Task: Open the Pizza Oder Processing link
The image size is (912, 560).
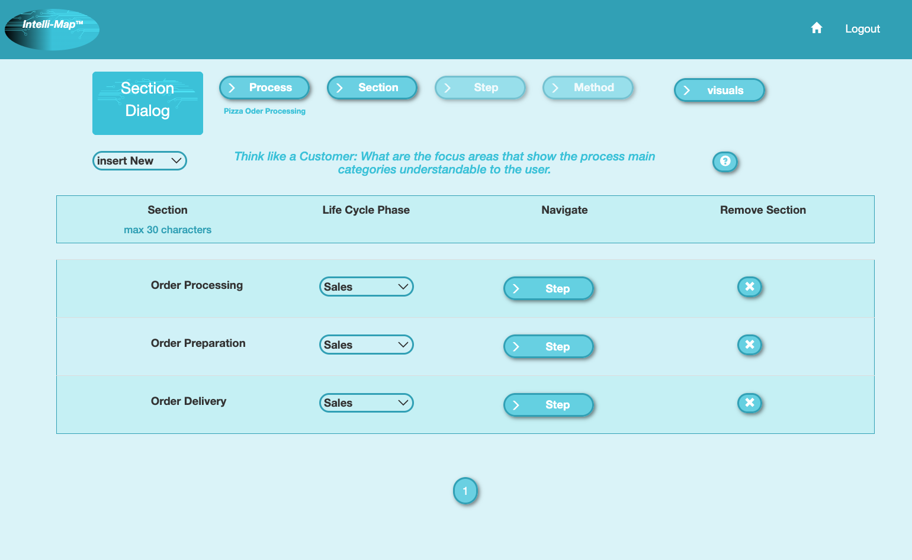Action: click(264, 111)
